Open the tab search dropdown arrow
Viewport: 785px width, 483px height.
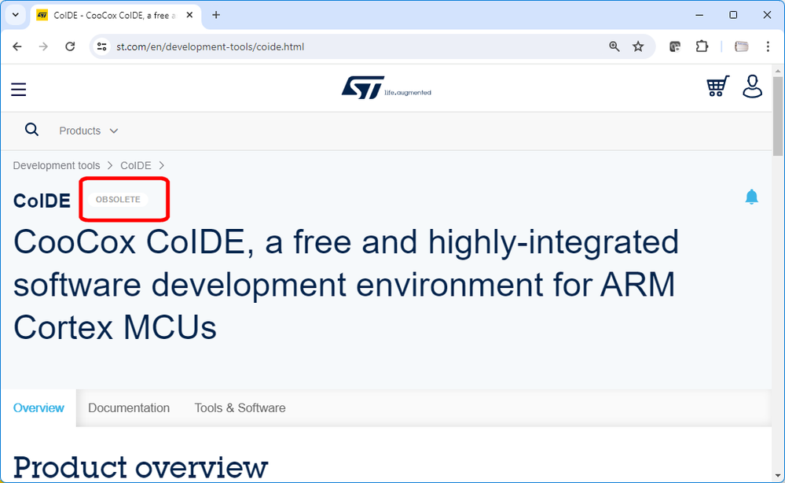point(16,15)
